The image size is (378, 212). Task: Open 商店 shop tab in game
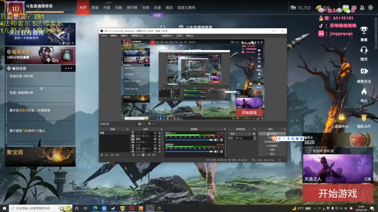click(169, 8)
